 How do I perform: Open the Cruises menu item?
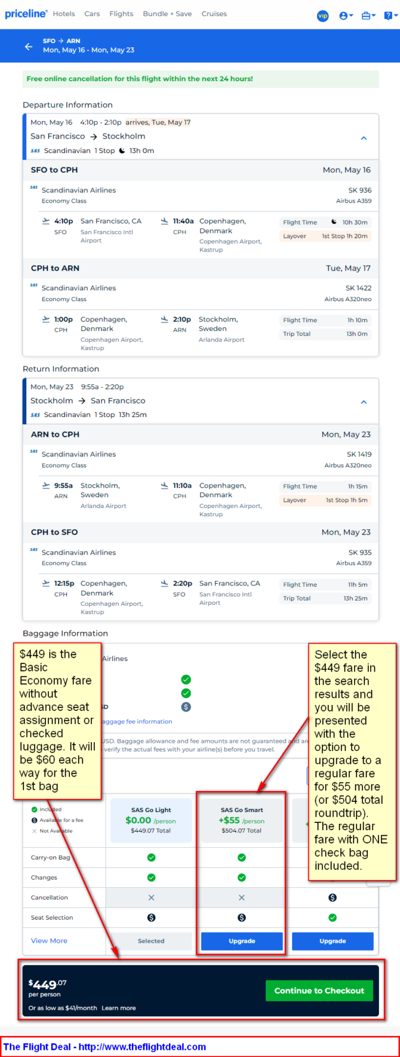[x=214, y=14]
